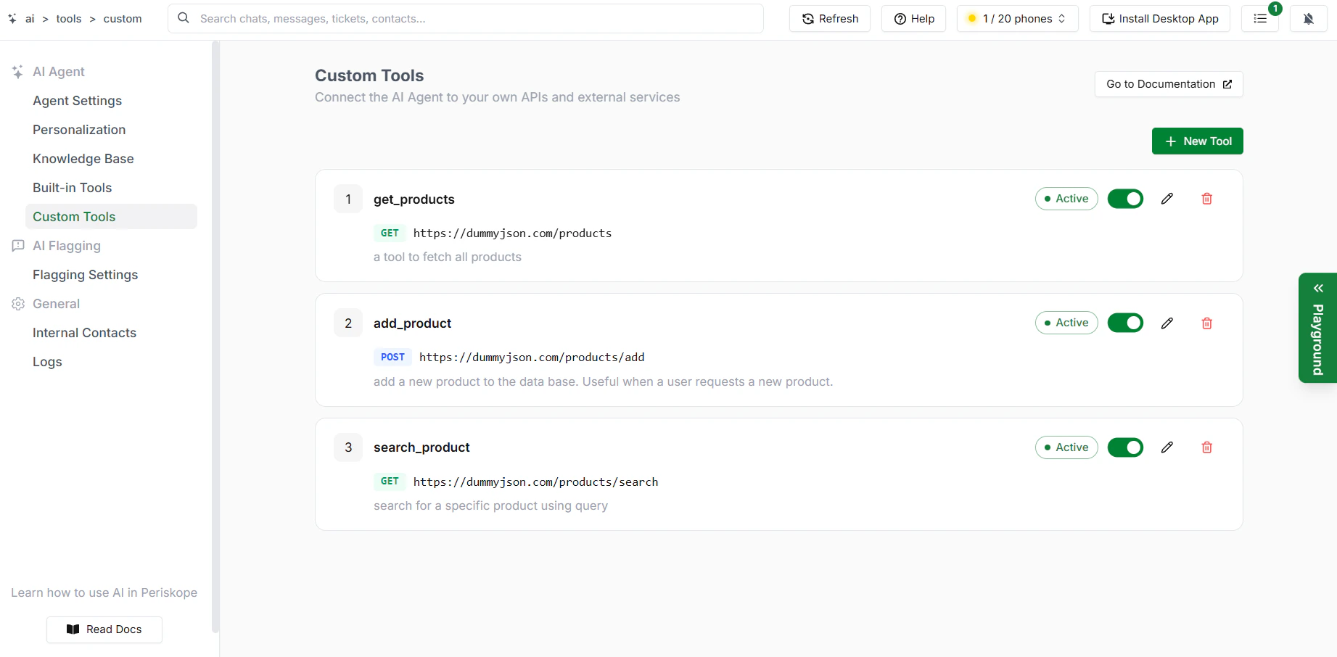Toggle the search_product tool off
The height and width of the screenshot is (657, 1337).
pos(1125,447)
